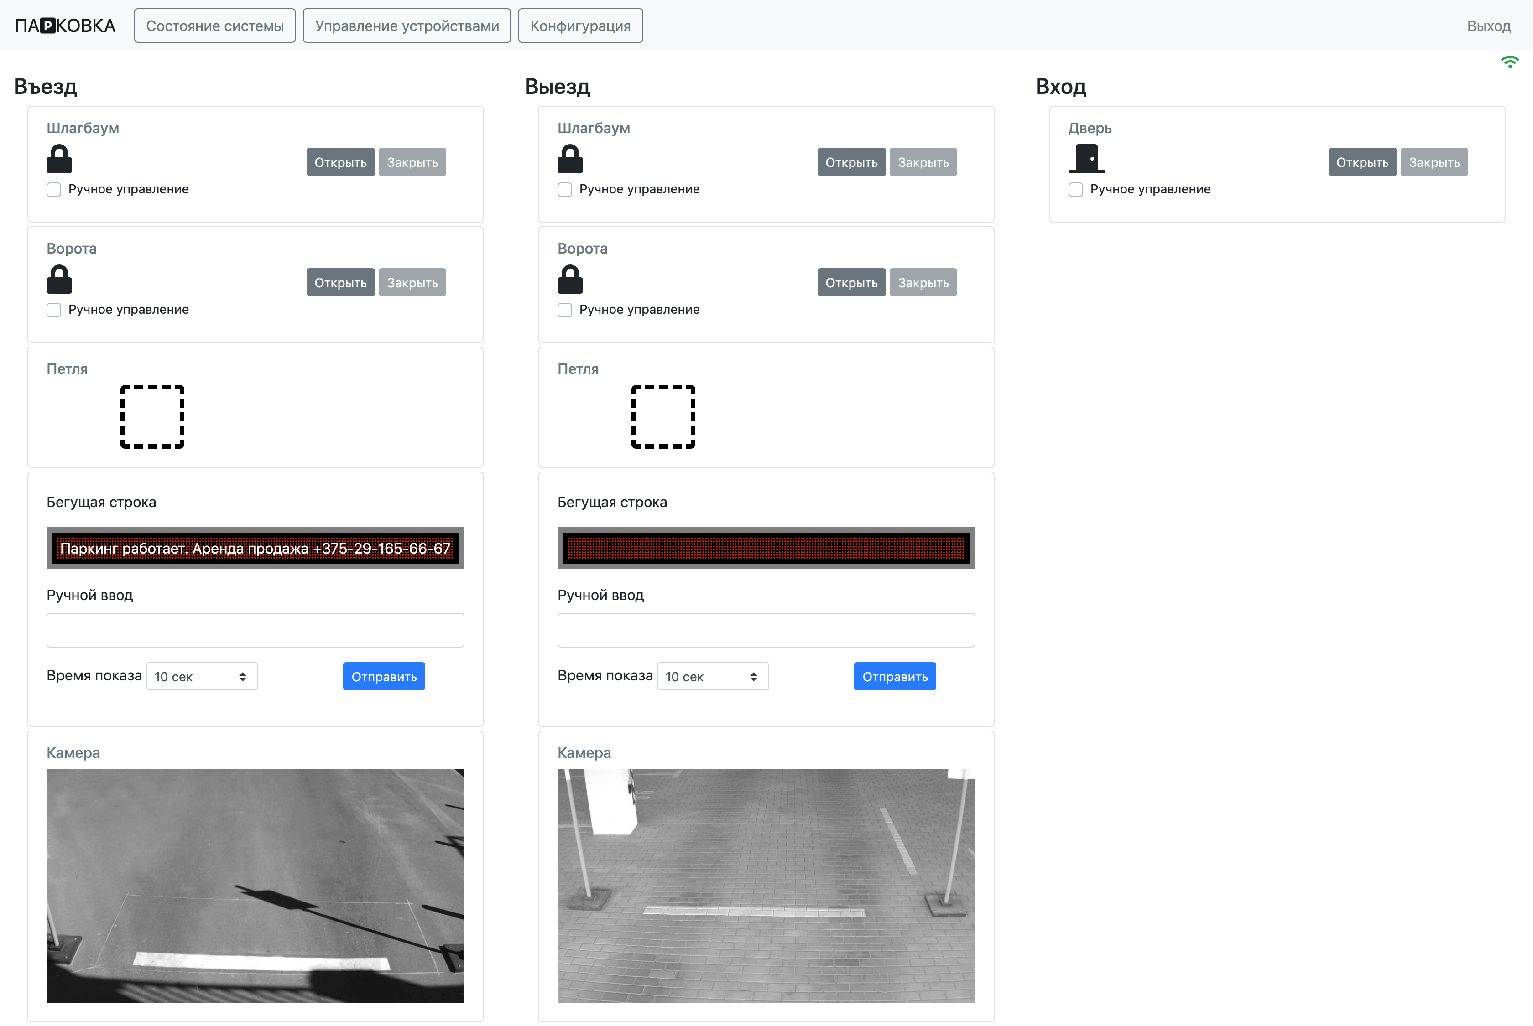Click the entry loop dashed square icon
1533x1026 pixels.
point(152,417)
